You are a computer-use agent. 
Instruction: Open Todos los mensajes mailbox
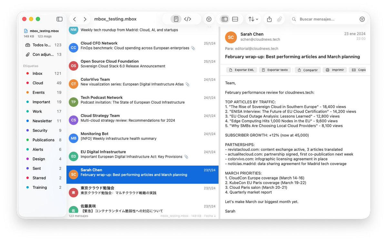[x=43, y=45]
